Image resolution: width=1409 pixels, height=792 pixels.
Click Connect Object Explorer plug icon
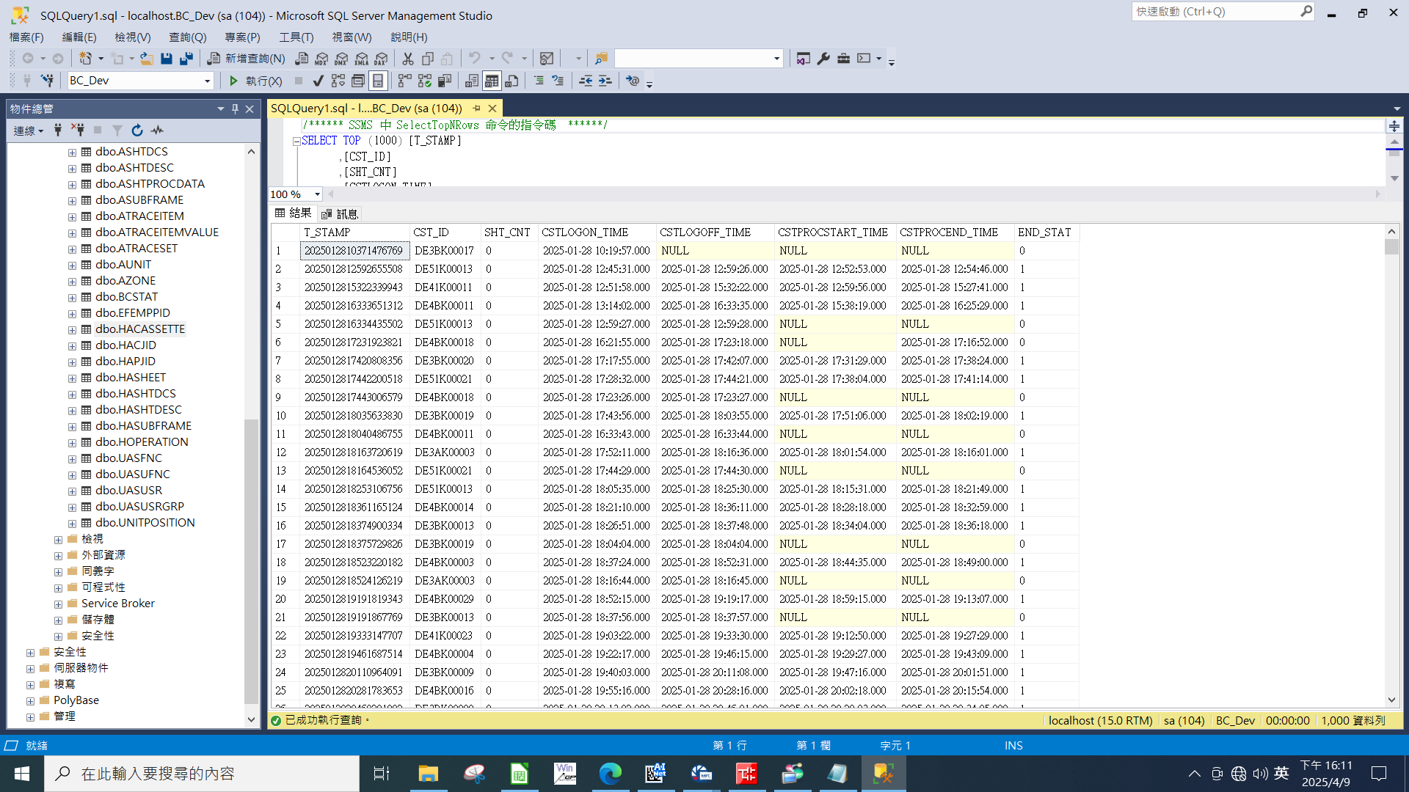tap(57, 131)
